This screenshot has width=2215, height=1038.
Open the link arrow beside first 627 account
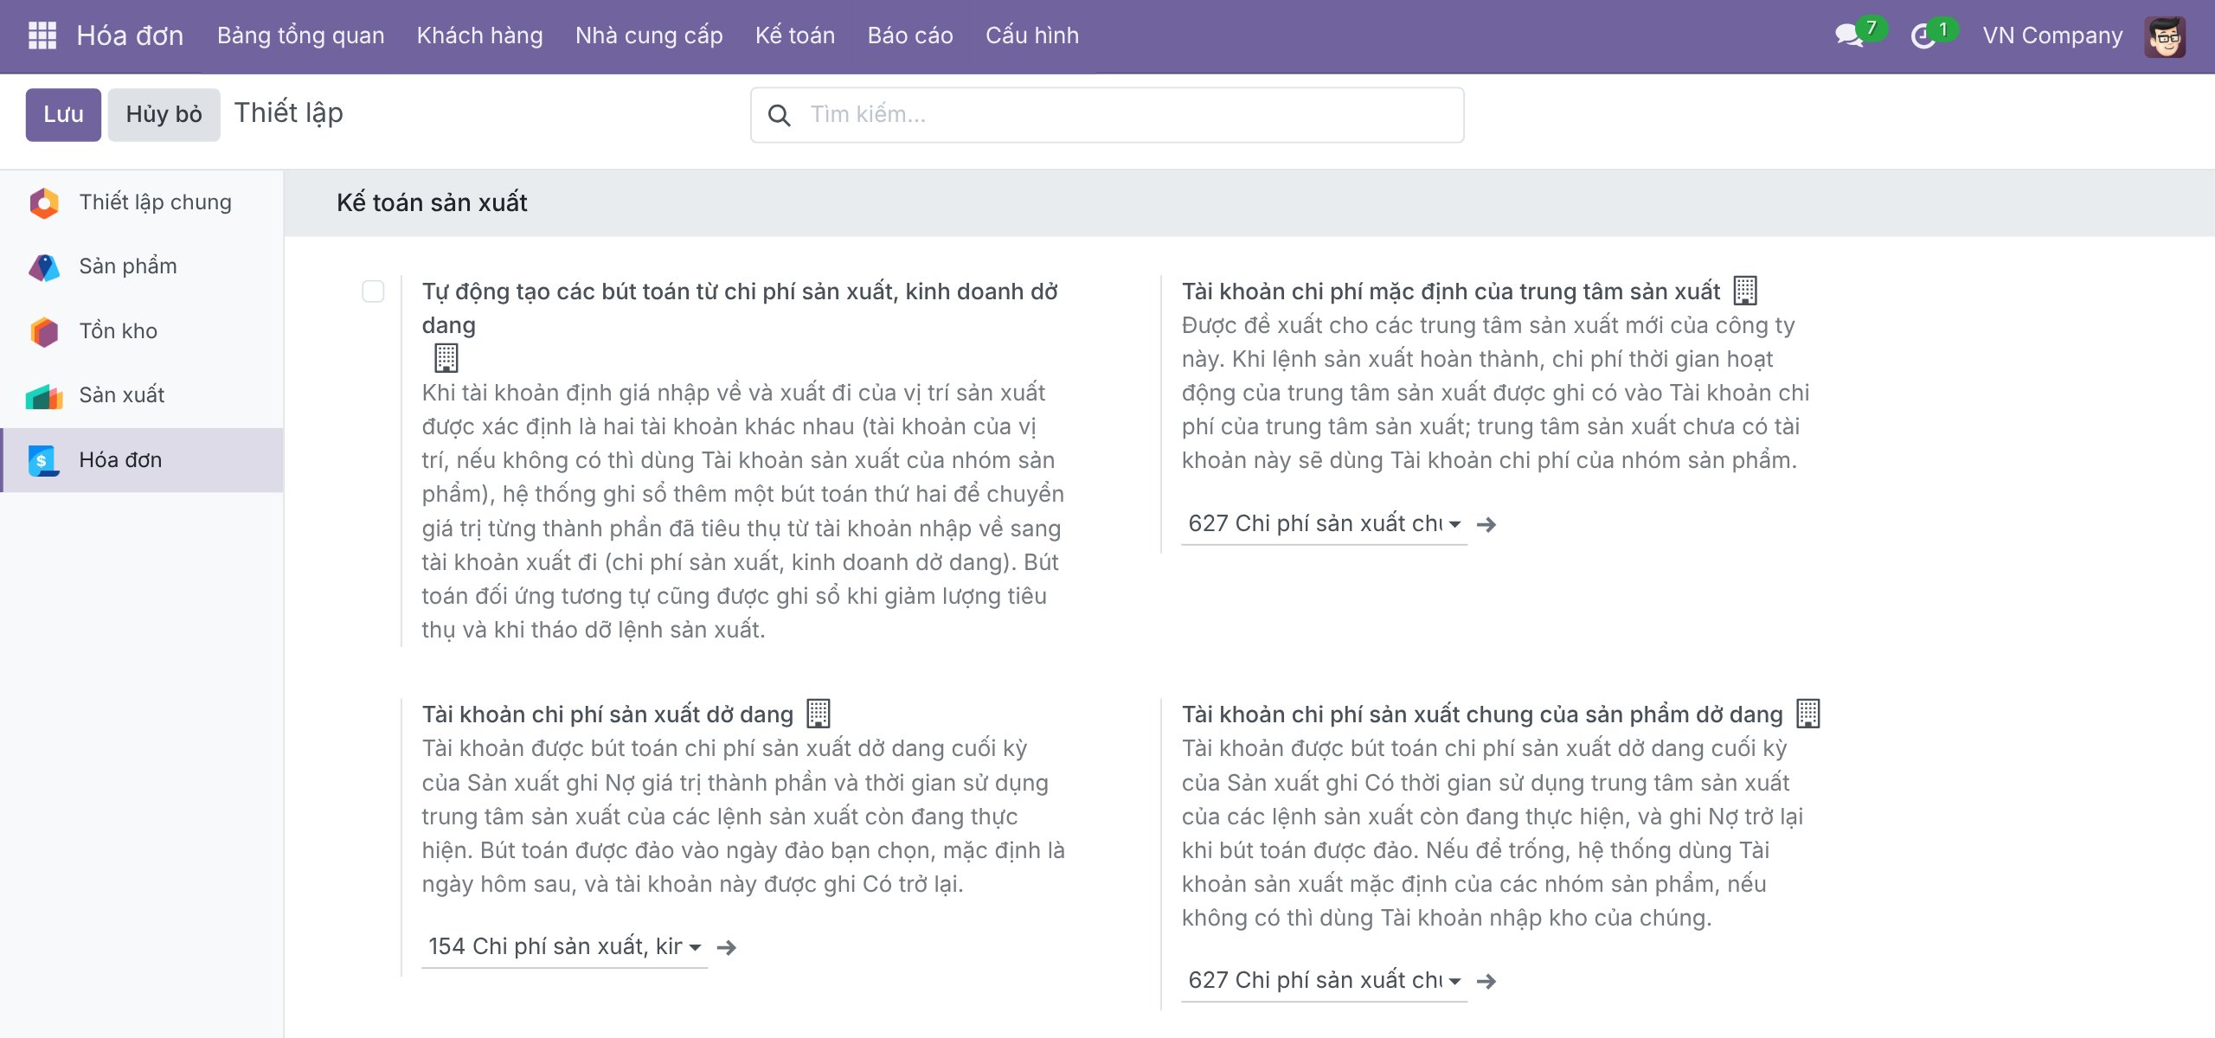click(1486, 525)
